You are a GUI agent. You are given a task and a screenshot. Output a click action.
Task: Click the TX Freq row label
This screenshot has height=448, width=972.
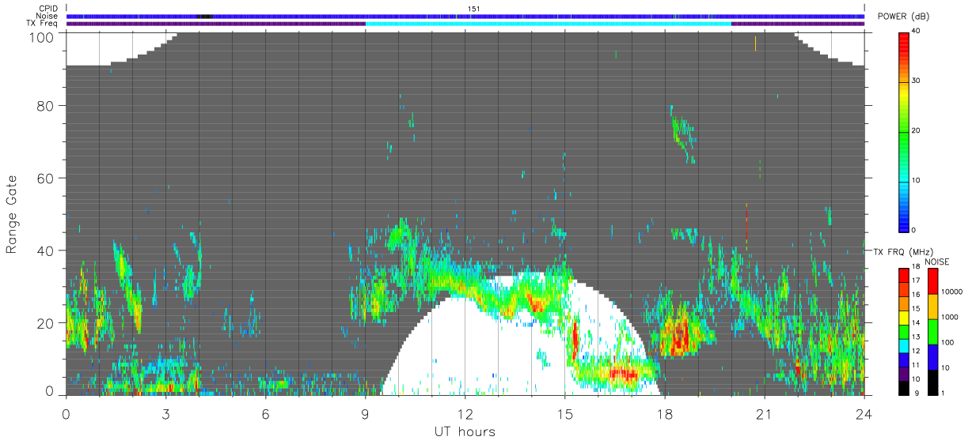click(42, 24)
